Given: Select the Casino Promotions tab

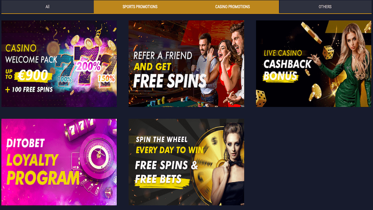Looking at the screenshot, I should point(232,7).
